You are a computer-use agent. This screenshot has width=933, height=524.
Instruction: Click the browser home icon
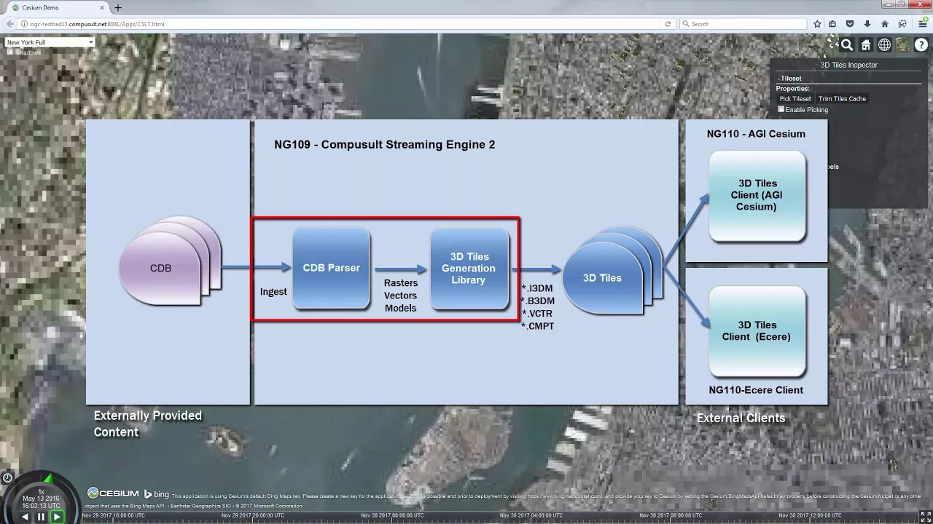point(885,24)
